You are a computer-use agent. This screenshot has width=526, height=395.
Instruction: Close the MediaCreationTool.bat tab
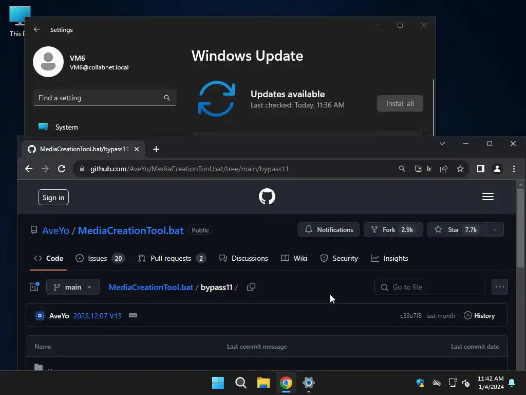[x=137, y=149]
